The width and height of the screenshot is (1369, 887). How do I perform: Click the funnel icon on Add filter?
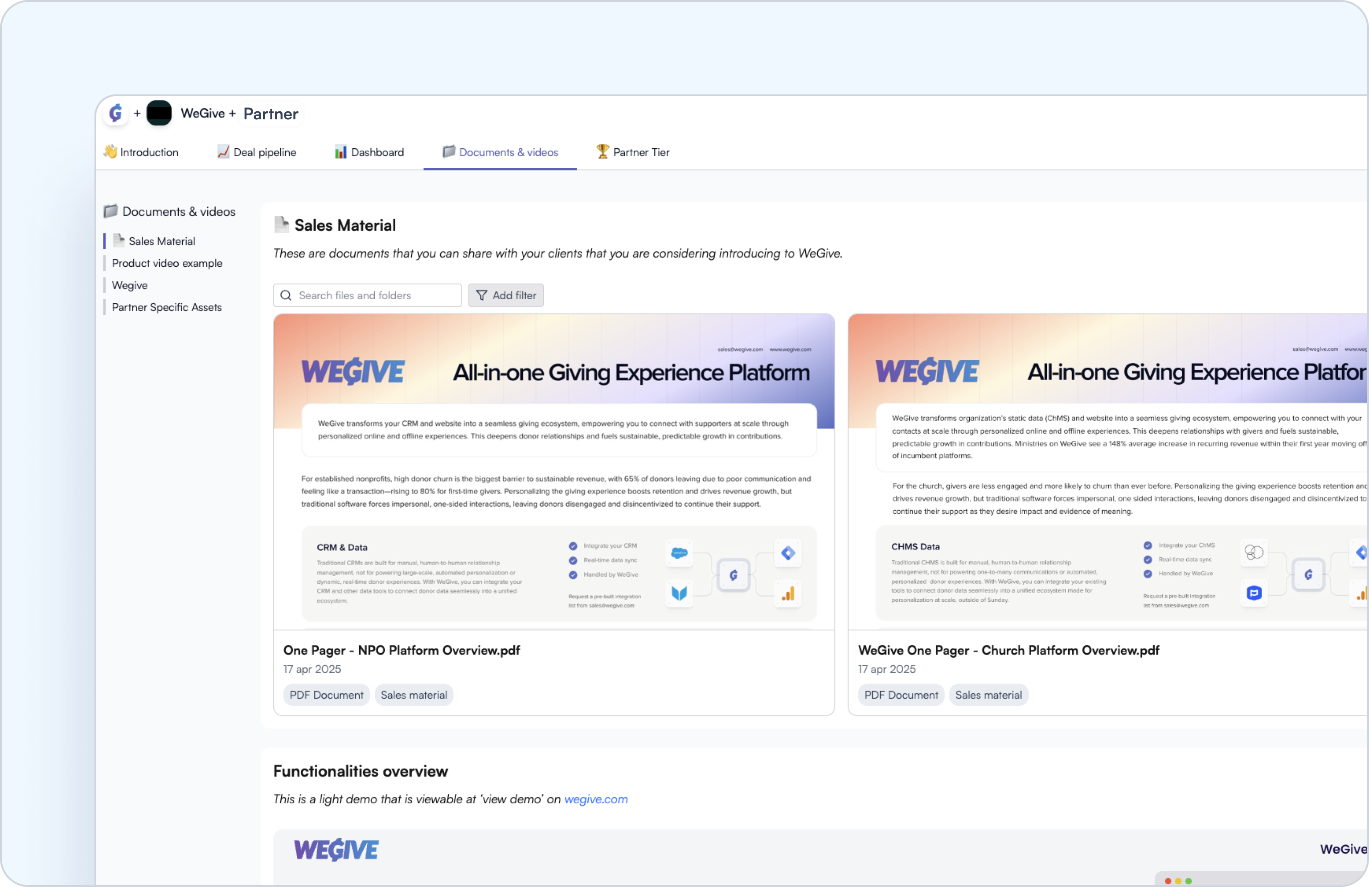(x=481, y=296)
